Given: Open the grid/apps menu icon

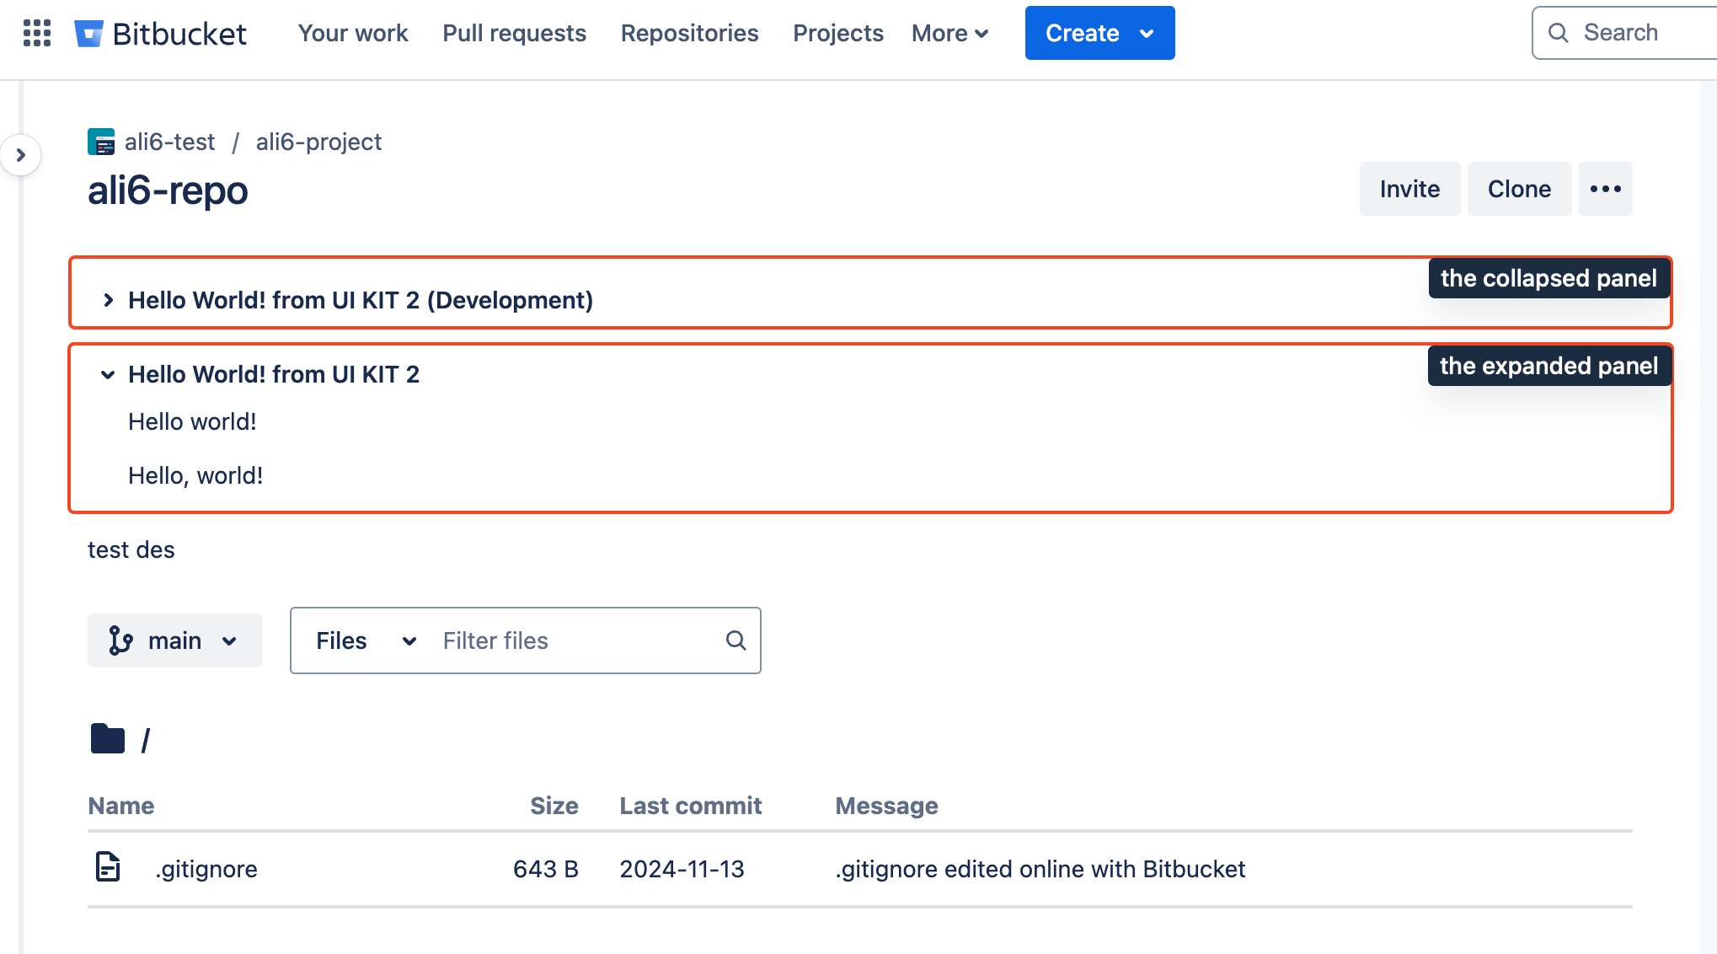Looking at the screenshot, I should (34, 32).
